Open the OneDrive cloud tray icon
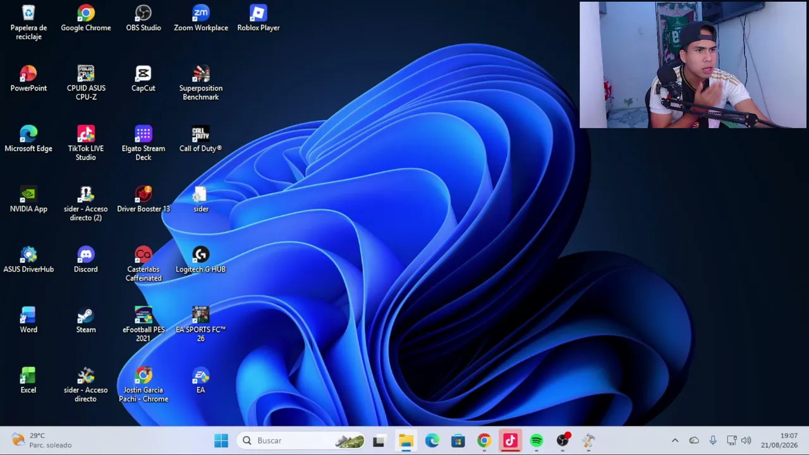809x455 pixels. (x=694, y=440)
